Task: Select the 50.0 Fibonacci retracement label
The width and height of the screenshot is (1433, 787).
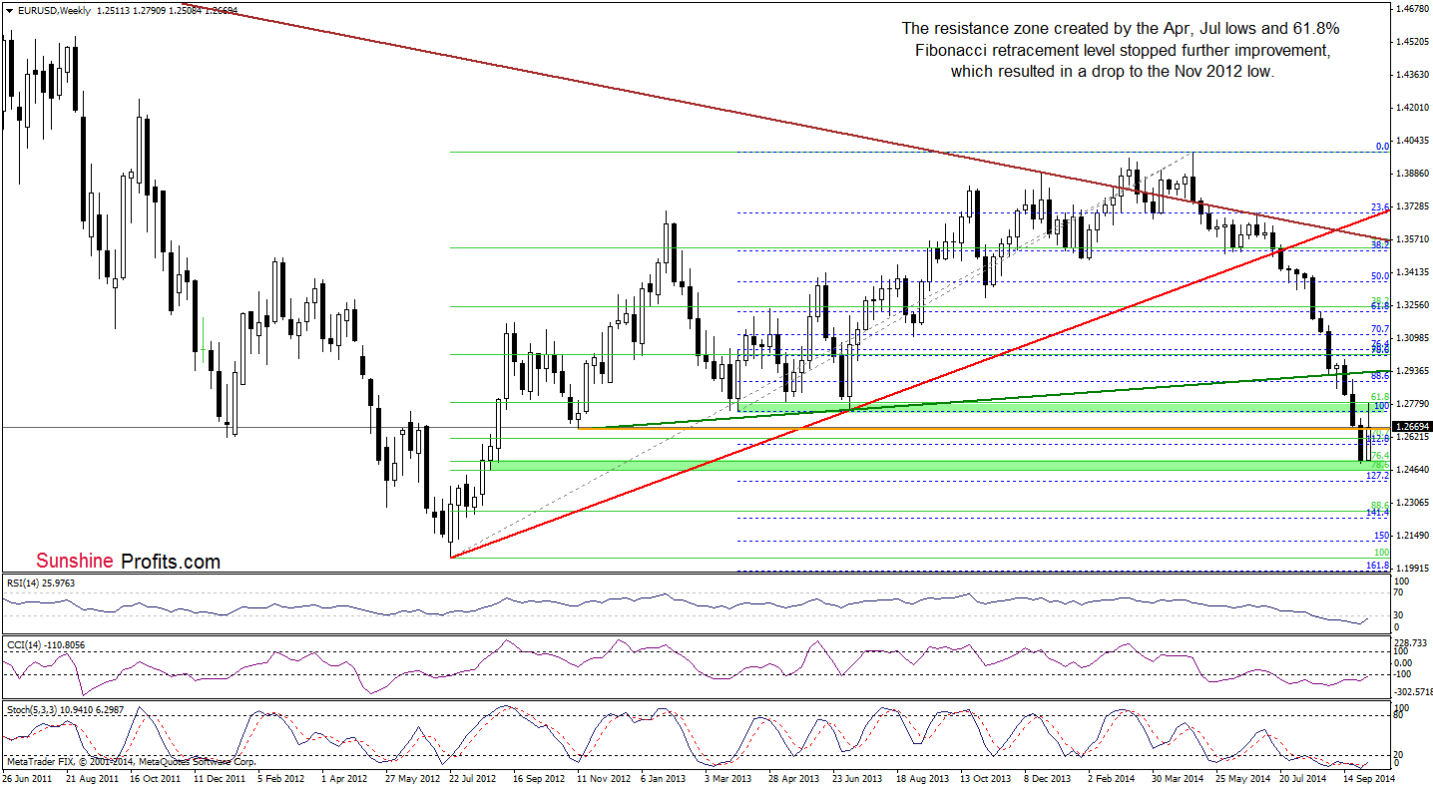Action: click(1380, 276)
